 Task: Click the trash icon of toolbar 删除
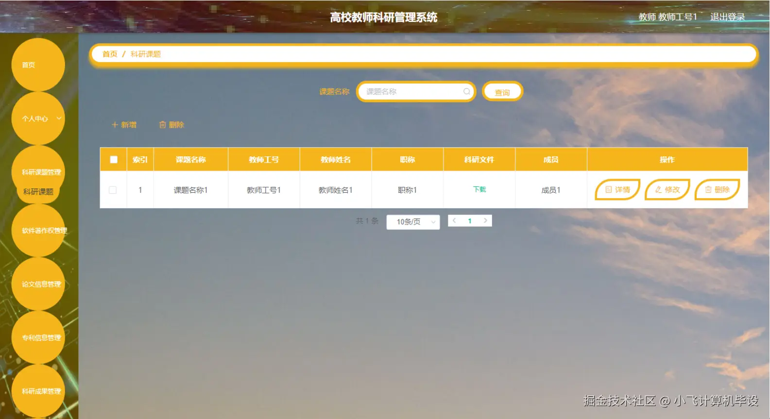[x=163, y=125]
